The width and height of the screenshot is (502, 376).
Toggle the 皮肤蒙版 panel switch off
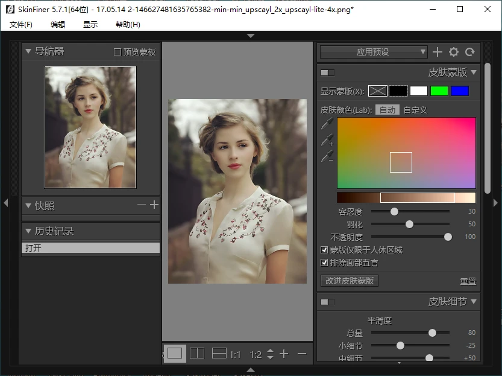point(327,72)
